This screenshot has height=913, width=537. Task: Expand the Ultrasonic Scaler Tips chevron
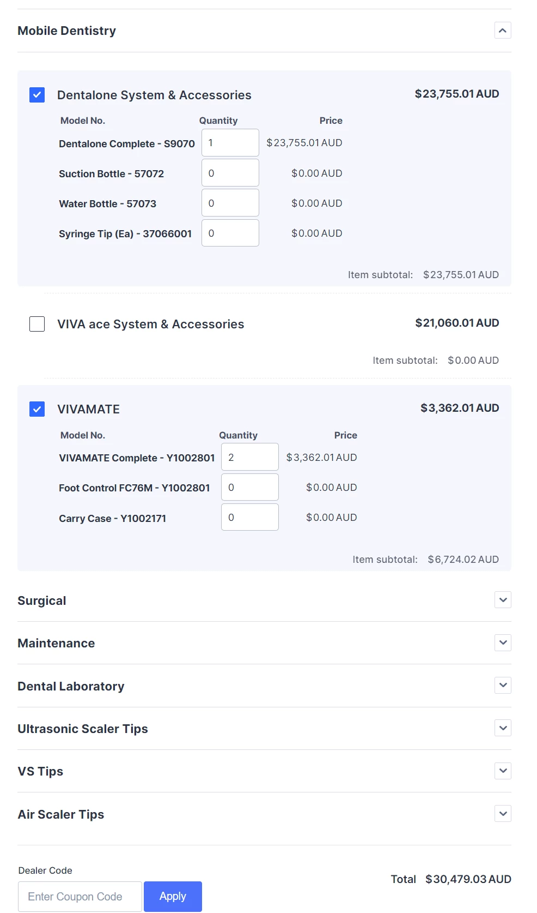[x=503, y=728]
